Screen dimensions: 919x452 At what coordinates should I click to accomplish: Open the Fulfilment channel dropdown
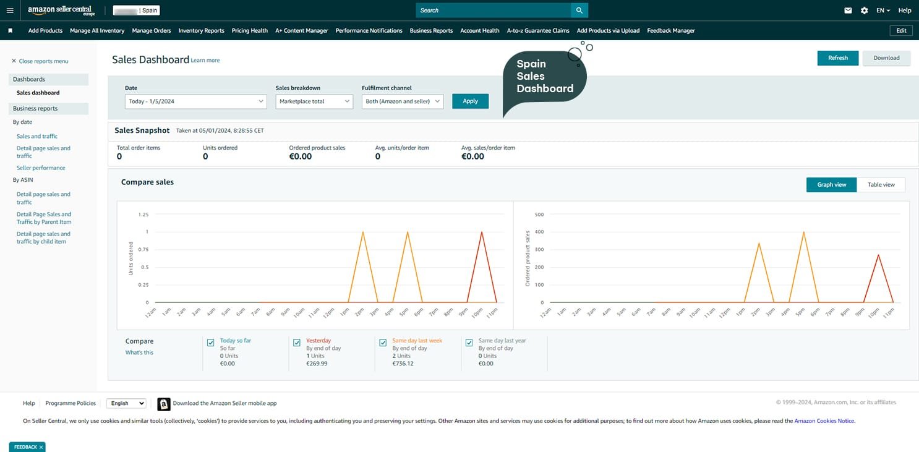point(403,101)
